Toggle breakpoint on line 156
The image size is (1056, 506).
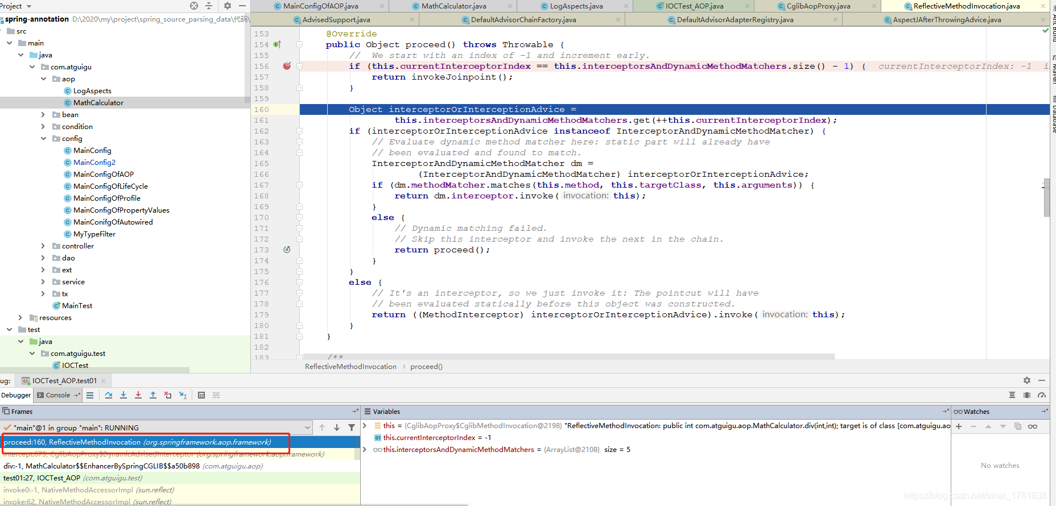pos(287,66)
